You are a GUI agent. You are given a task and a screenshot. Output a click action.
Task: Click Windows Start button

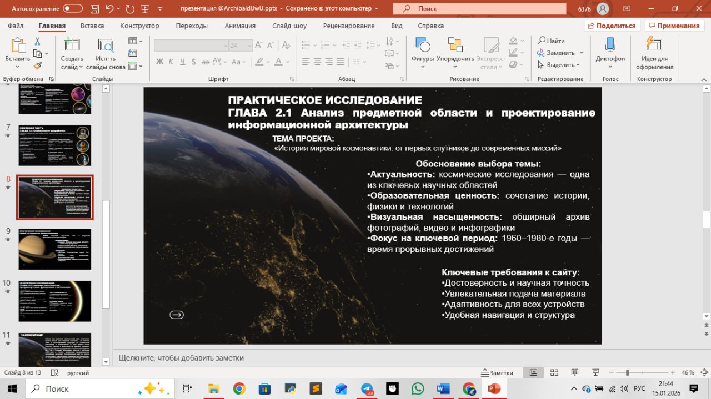(x=12, y=388)
